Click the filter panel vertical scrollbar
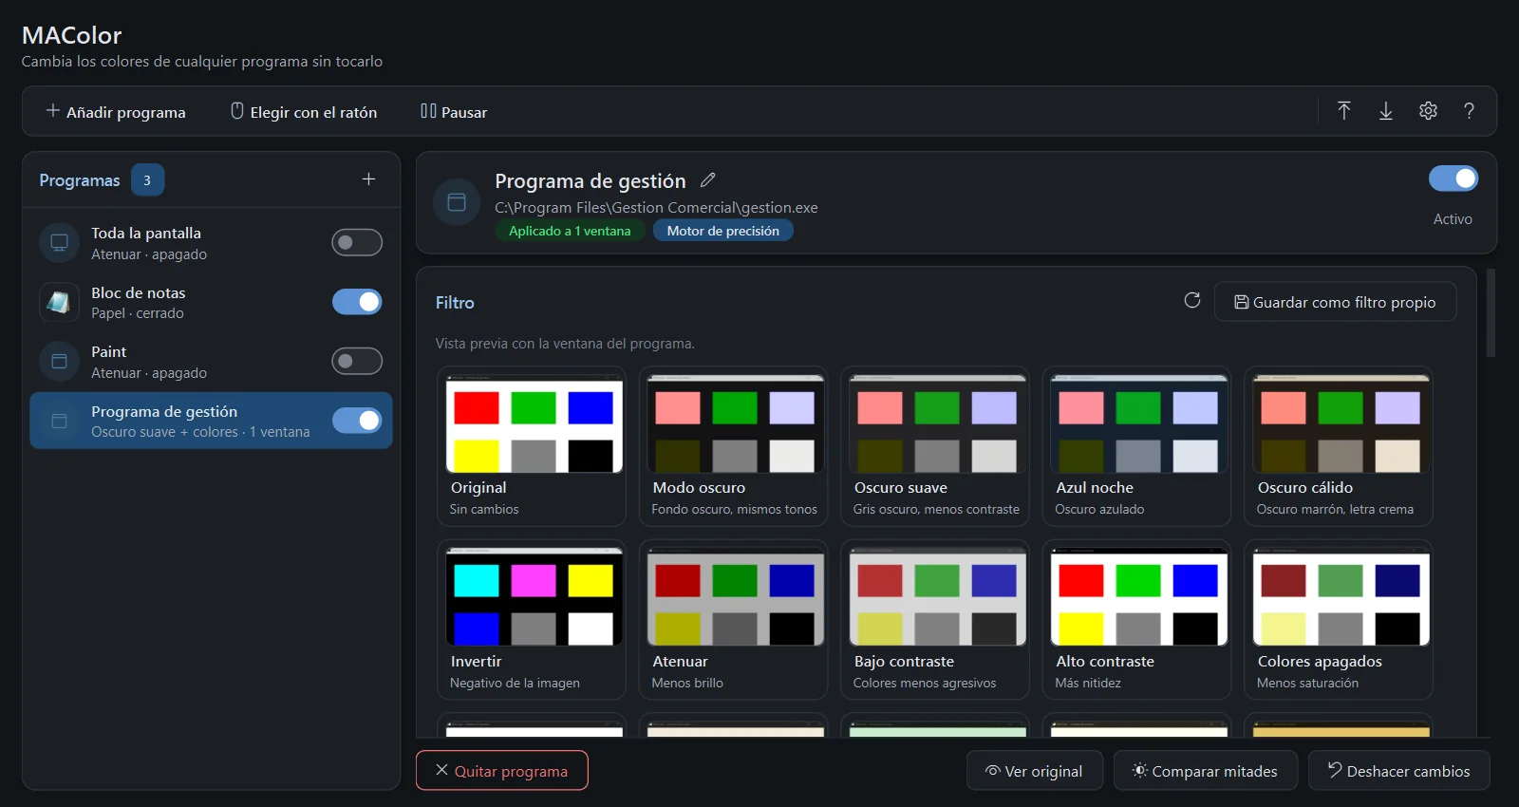This screenshot has width=1519, height=807. pos(1491,313)
